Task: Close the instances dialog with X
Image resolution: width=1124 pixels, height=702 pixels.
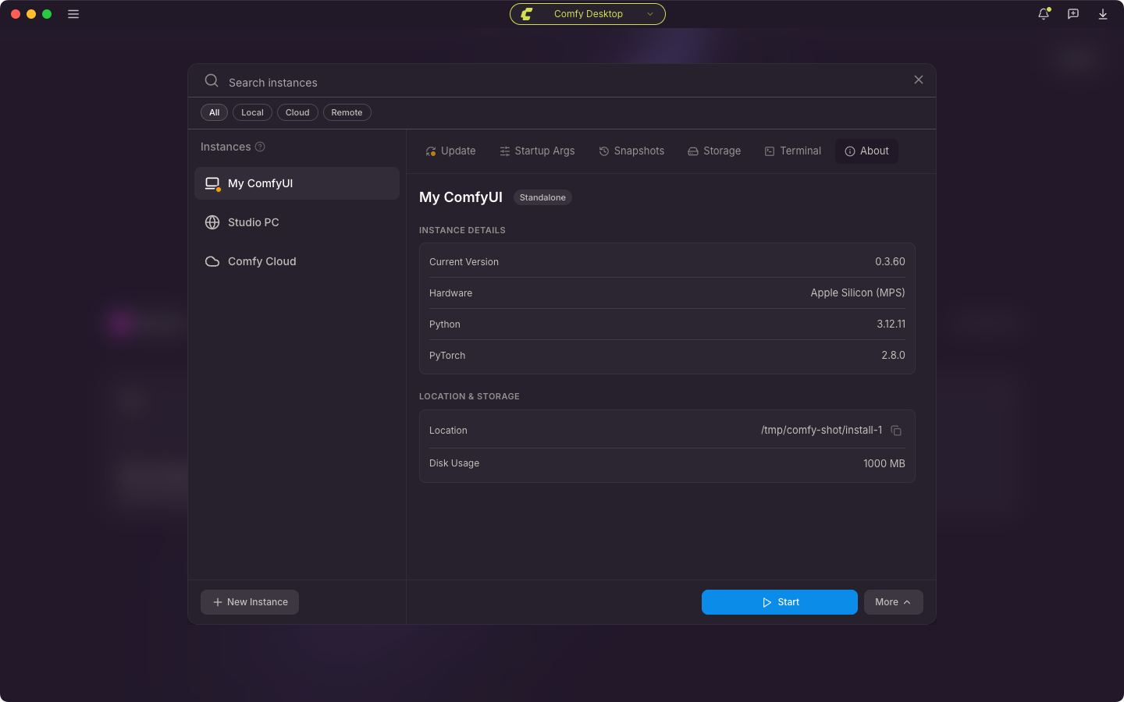Action: [919, 80]
